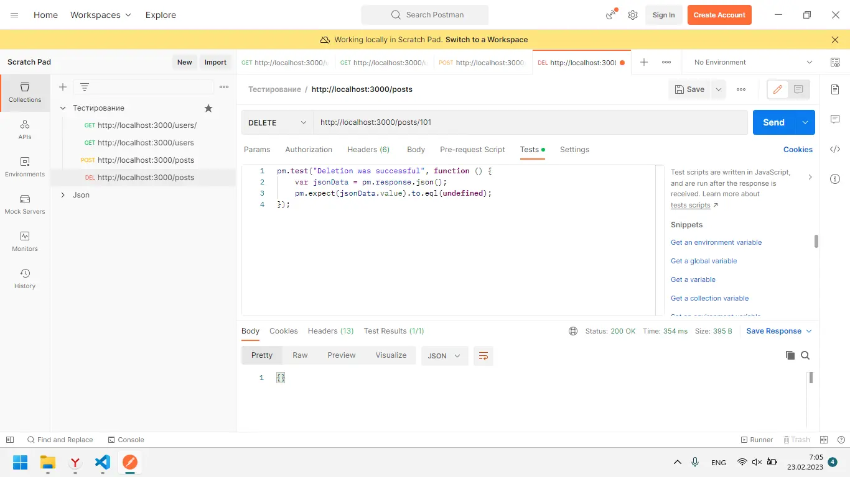The width and height of the screenshot is (850, 477).
Task: Open Environments in the sidebar
Action: coord(25,167)
